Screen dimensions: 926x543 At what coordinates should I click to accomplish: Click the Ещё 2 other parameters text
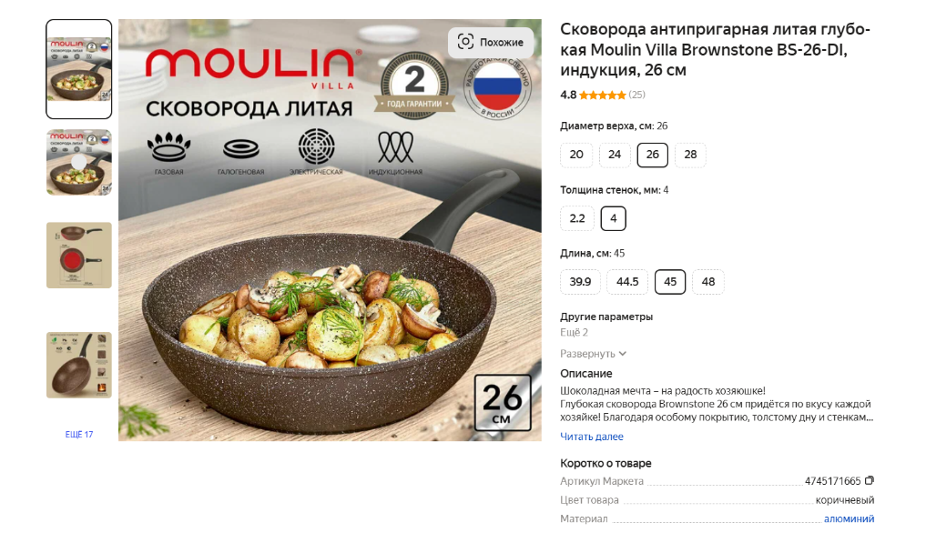[574, 332]
